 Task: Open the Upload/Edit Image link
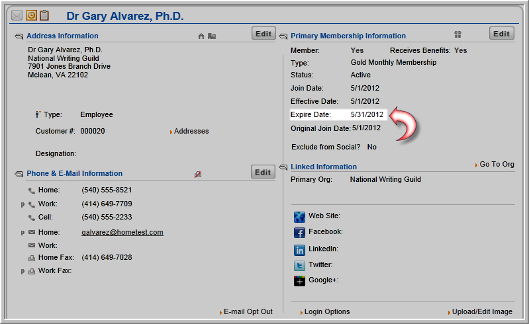(482, 312)
